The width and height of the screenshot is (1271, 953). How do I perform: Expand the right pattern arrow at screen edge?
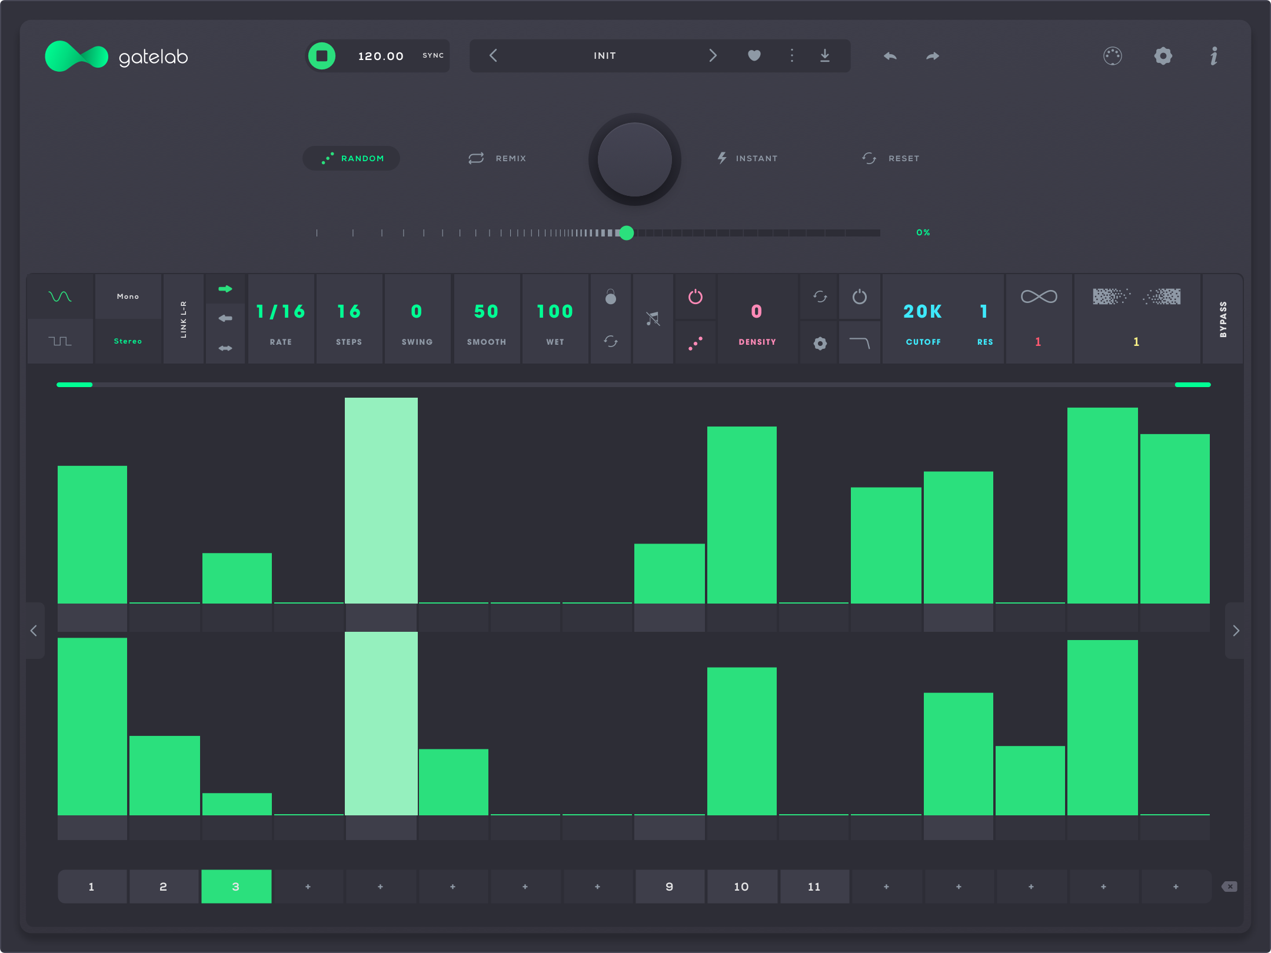[1236, 631]
